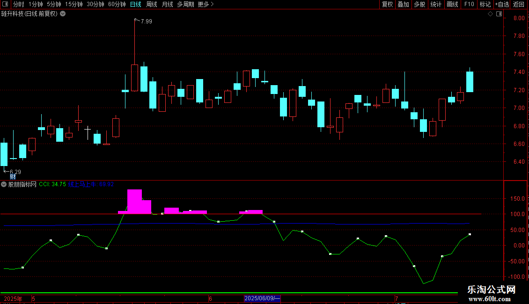Click the month 7 marker on the time axis

tap(397, 298)
